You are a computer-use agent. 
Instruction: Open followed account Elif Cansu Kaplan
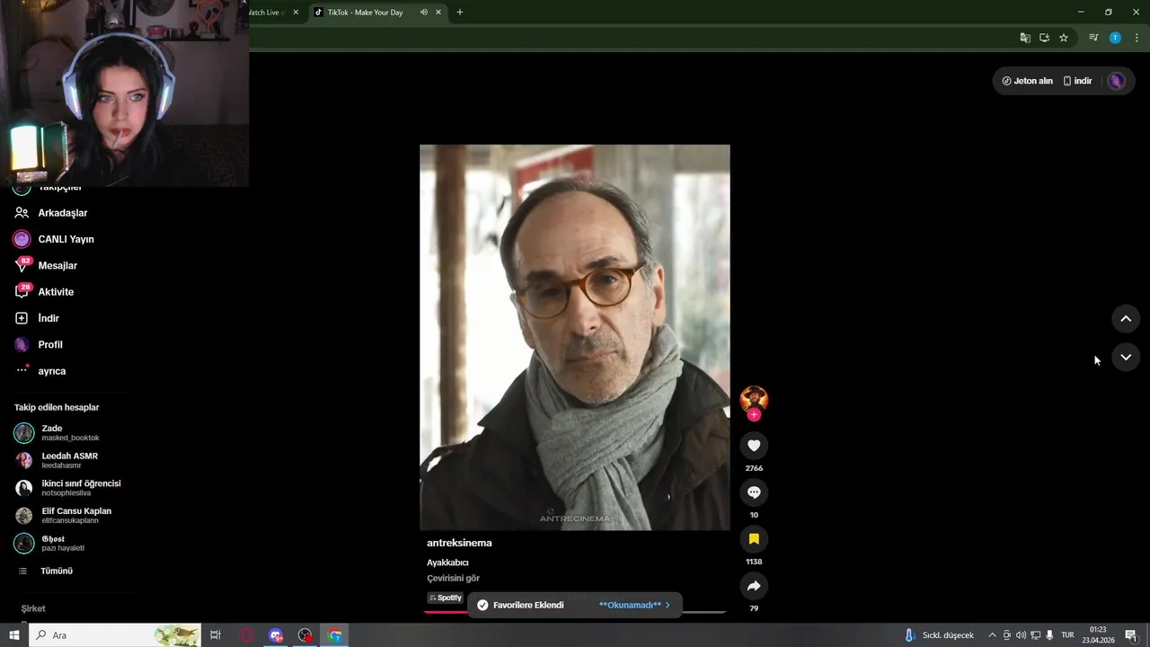click(65, 516)
